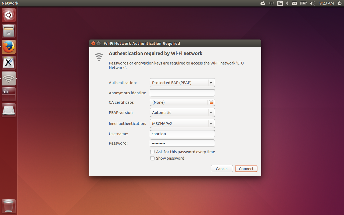Screen dimensions: 344x215
Task: Cancel the Wi-Fi authentication dialog
Action: coord(222,169)
